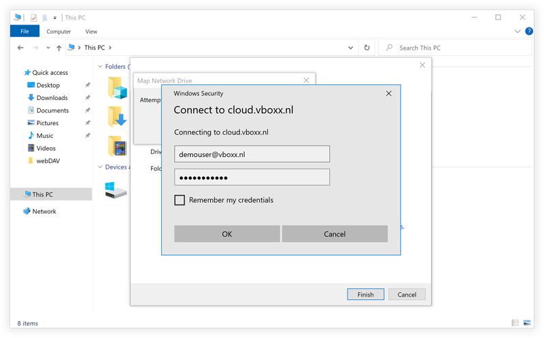Open the View ribbon tab
Viewport: 544px width, 338px height.
(91, 31)
